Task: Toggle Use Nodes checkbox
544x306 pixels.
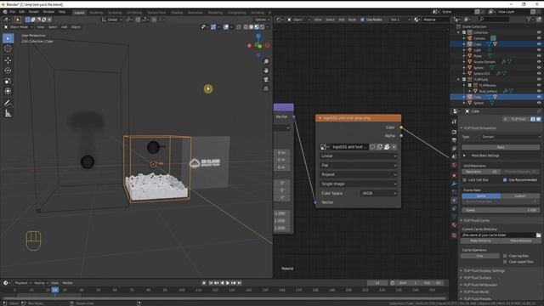Action: pyautogui.click(x=363, y=20)
